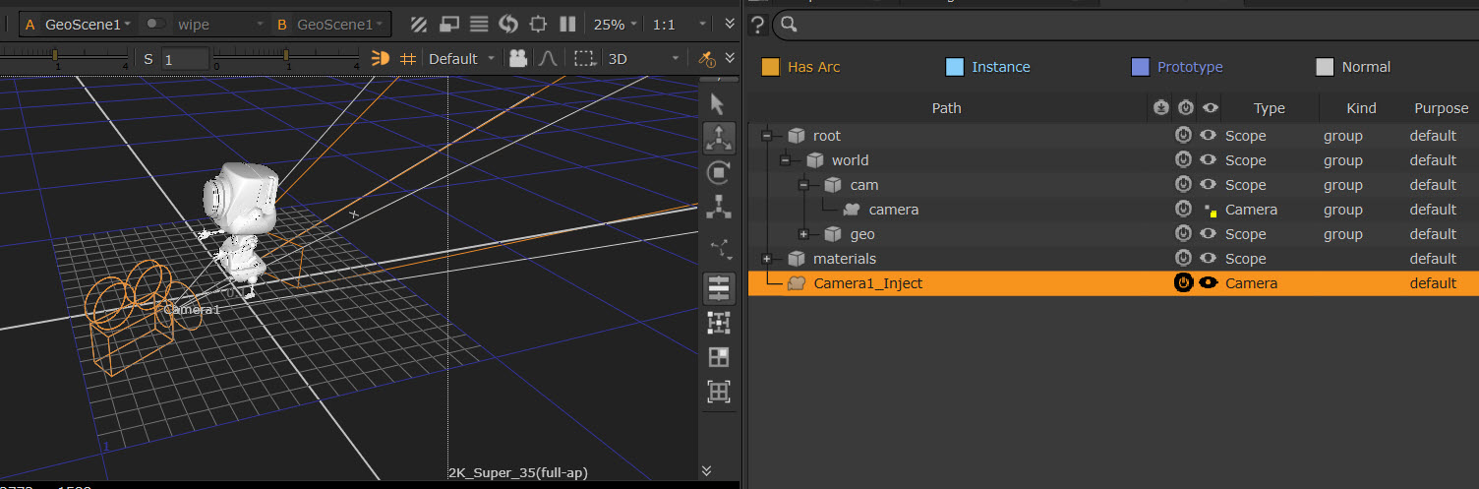Image resolution: width=1479 pixels, height=489 pixels.
Task: Open the 25% zoom level dropdown
Action: [617, 24]
